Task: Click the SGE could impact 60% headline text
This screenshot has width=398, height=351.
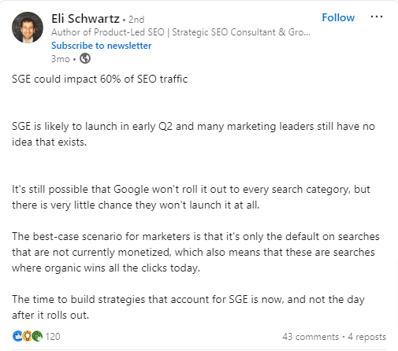Action: click(100, 79)
